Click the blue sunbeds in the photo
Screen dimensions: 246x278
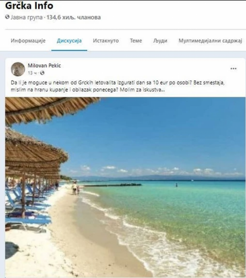coord(27,204)
